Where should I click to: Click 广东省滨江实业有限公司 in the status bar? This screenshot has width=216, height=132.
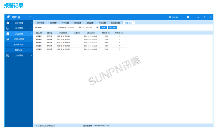46,126
